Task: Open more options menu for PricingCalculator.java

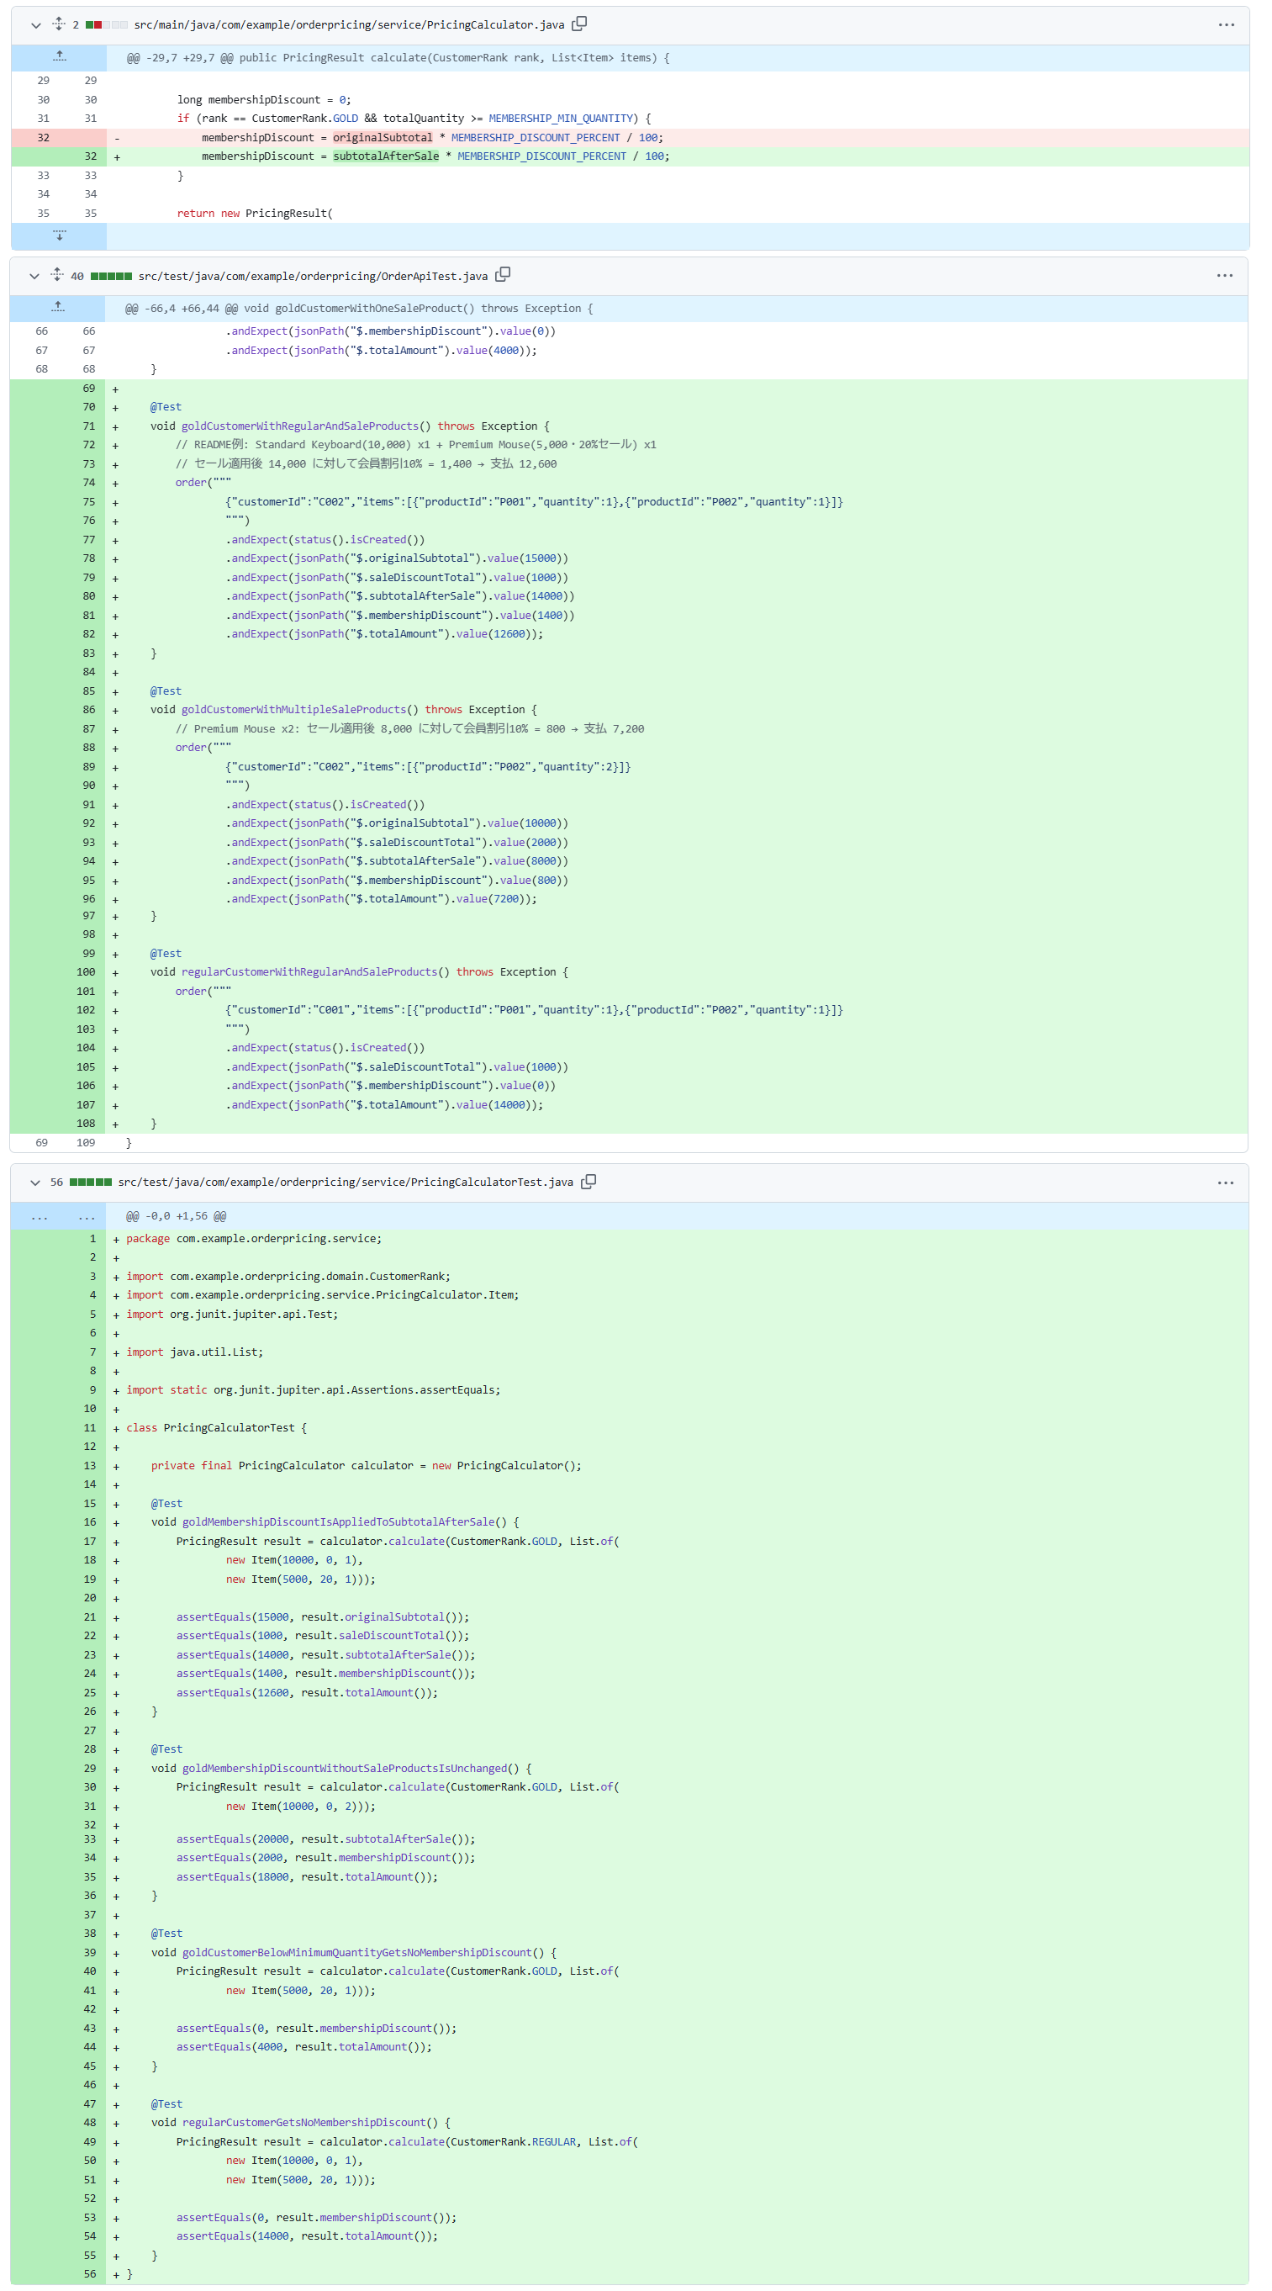Action: pos(1227,25)
